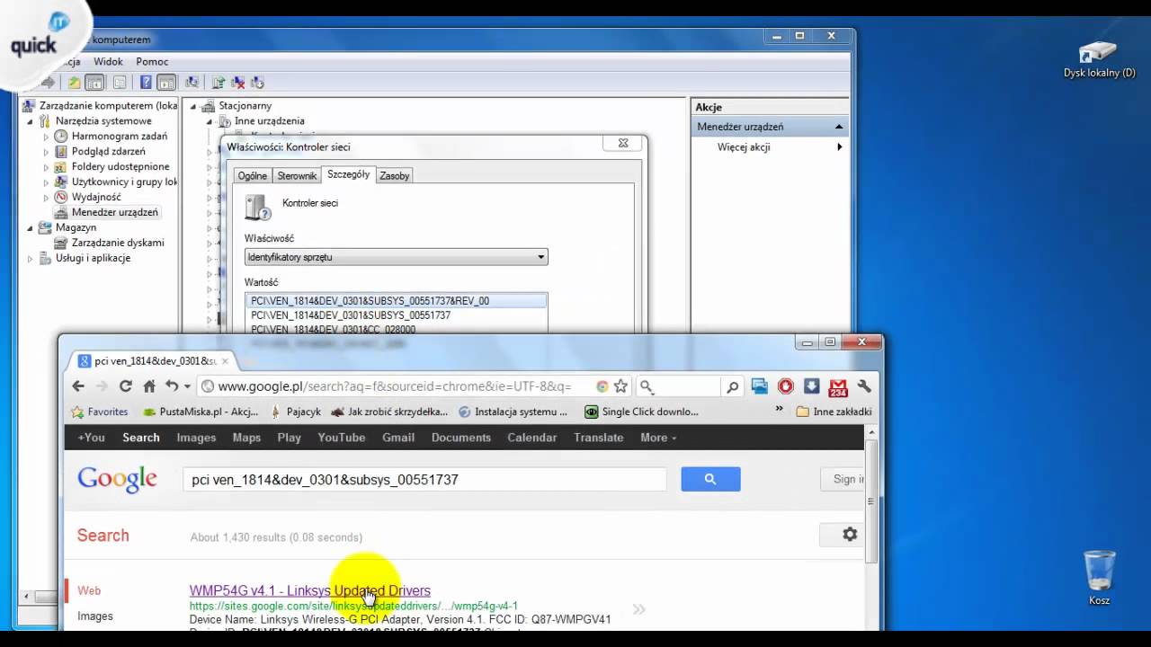The width and height of the screenshot is (1151, 647).
Task: Click the Maps link in Google bar
Action: [246, 438]
